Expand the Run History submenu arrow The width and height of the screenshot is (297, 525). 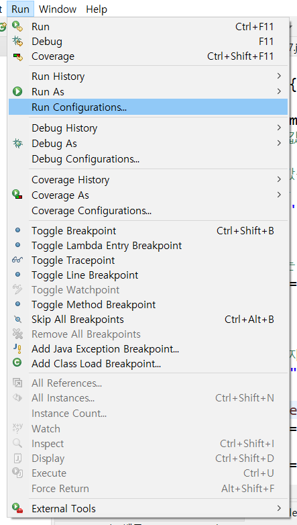tap(279, 77)
